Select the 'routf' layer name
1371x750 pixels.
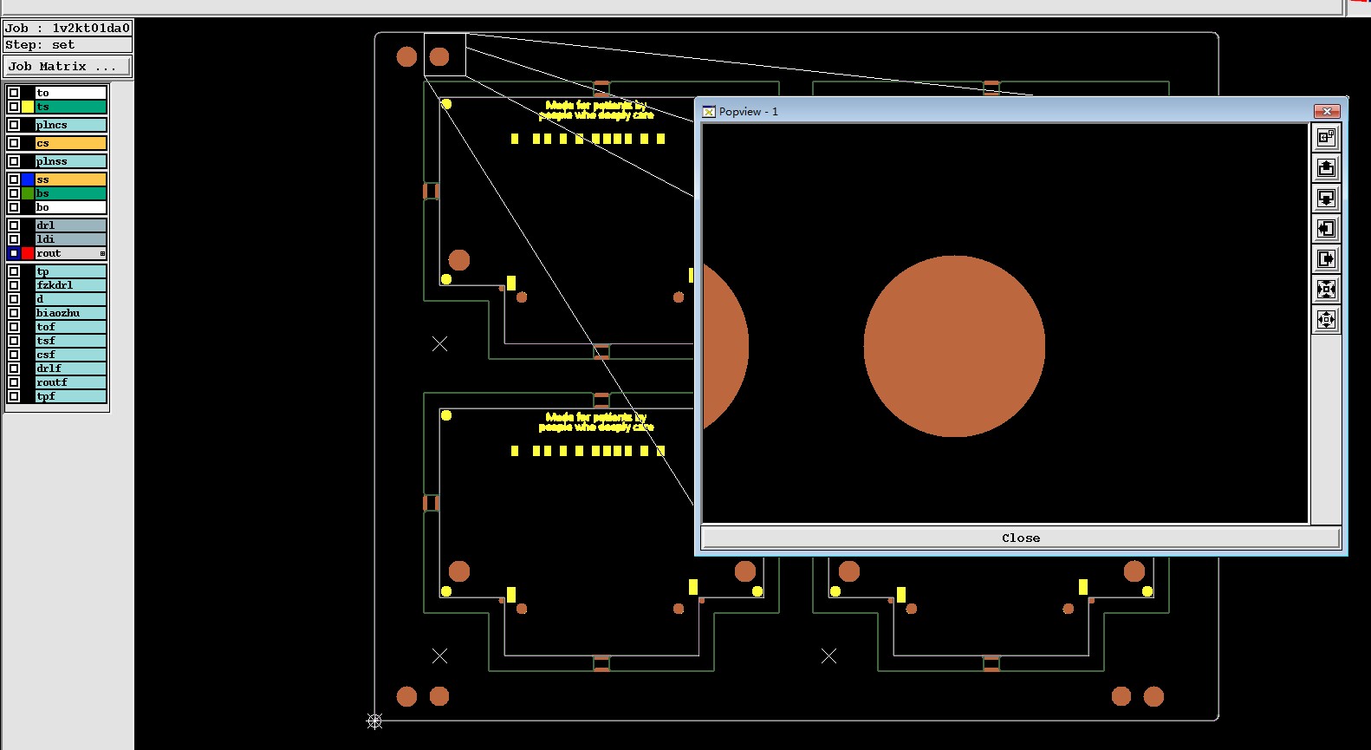pos(71,382)
